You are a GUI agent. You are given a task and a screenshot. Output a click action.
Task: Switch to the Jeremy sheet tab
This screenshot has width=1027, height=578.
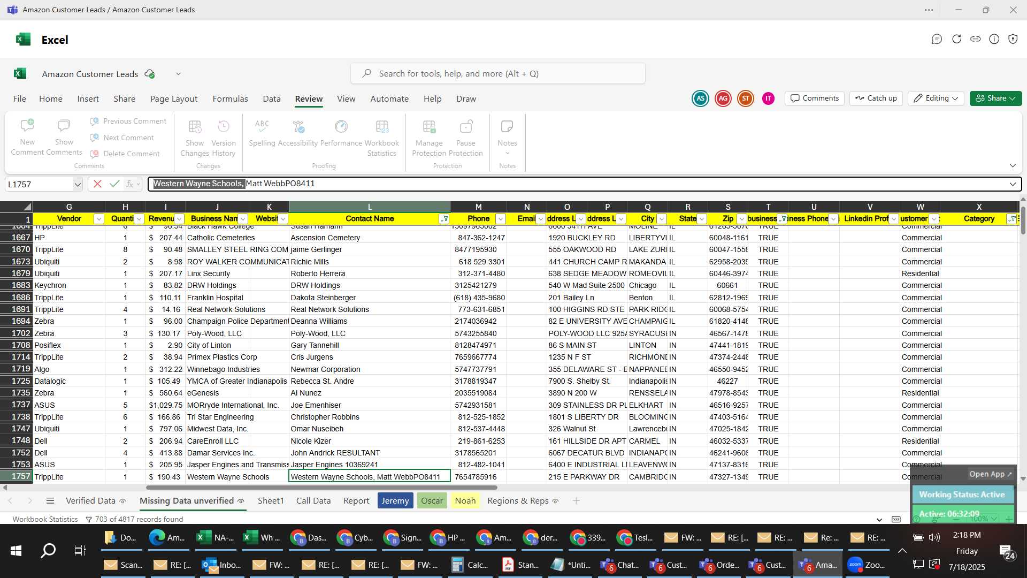point(395,501)
